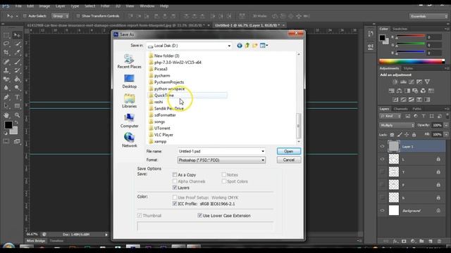
Task: Open the Group auto-select dropdown
Action: pyautogui.click(x=60, y=16)
